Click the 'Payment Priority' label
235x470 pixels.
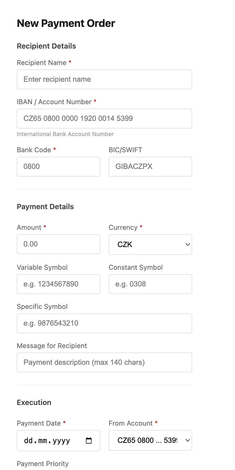tap(43, 464)
